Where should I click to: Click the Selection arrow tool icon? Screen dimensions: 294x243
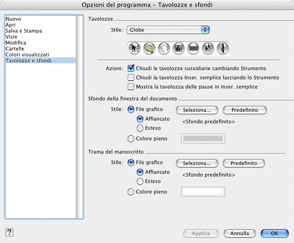point(135,48)
